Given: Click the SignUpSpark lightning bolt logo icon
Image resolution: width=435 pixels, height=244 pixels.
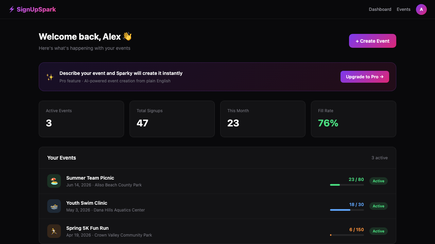Looking at the screenshot, I should click(x=12, y=9).
